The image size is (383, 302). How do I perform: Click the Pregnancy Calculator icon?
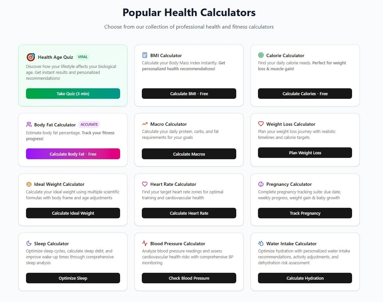pyautogui.click(x=261, y=184)
